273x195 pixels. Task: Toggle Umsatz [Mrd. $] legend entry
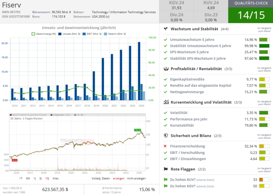(x=69, y=34)
